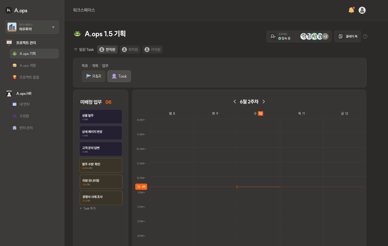Click the A.ops HR section icon
Image resolution: width=388 pixels, height=246 pixels.
[x=9, y=94]
